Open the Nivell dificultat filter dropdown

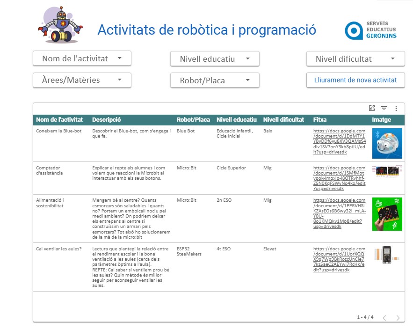click(x=355, y=59)
